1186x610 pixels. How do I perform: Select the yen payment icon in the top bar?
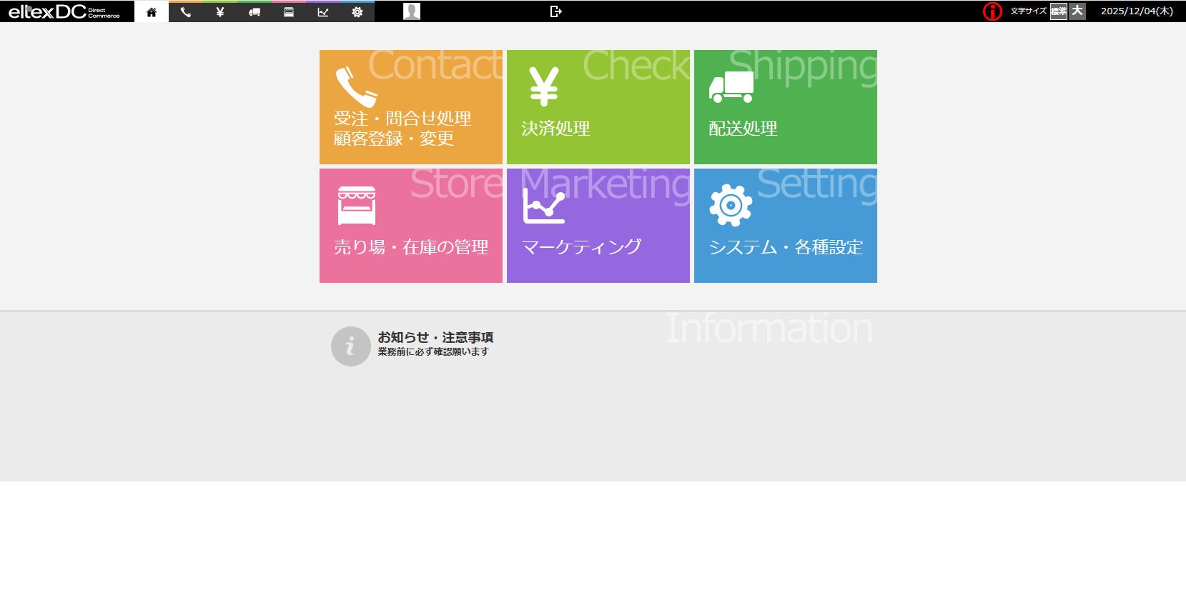tap(220, 11)
